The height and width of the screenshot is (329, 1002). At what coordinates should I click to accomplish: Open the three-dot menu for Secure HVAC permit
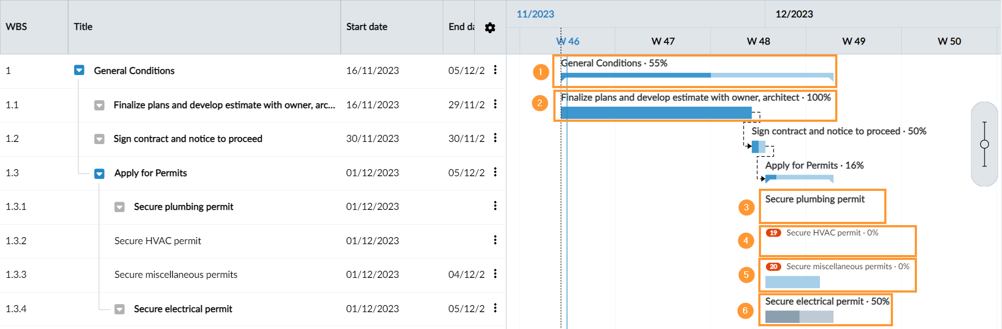click(x=495, y=240)
